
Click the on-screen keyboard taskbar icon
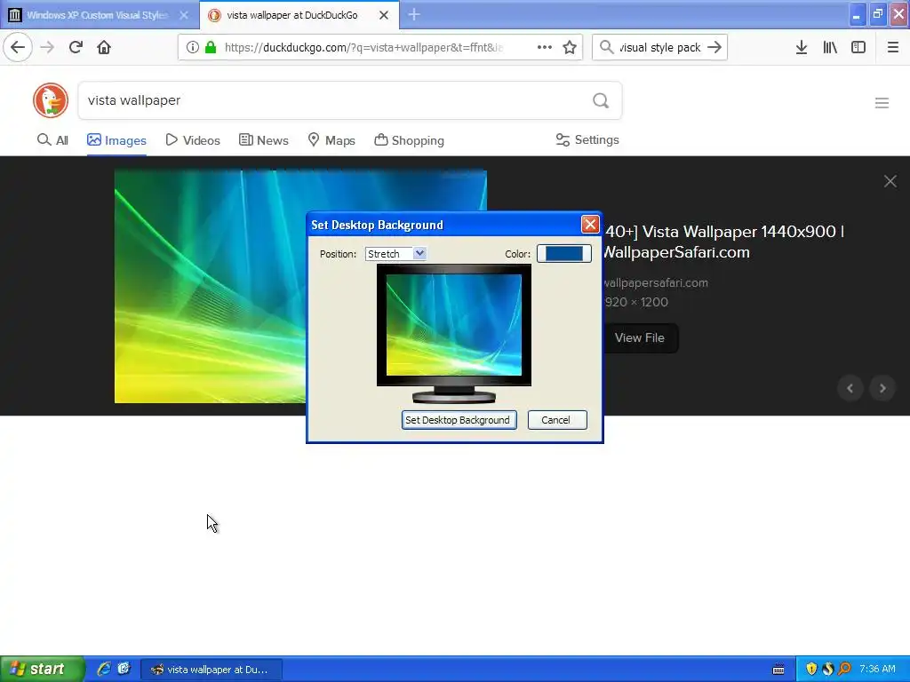[778, 670]
